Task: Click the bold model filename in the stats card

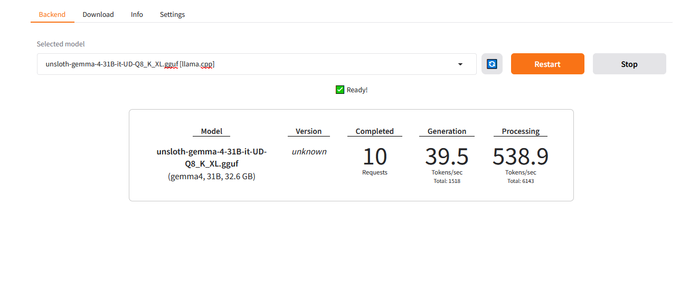Action: [x=212, y=158]
